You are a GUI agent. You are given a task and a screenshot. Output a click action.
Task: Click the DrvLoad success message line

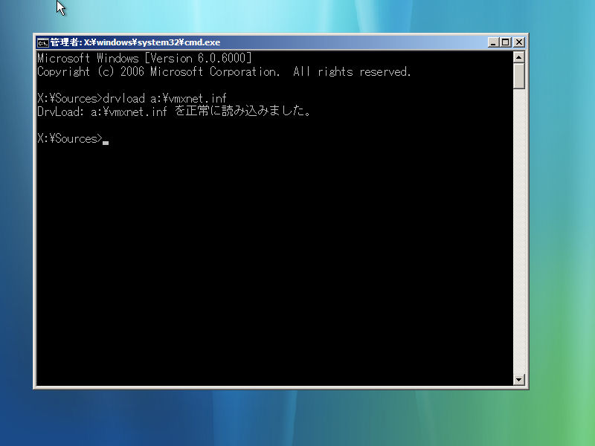click(x=174, y=111)
